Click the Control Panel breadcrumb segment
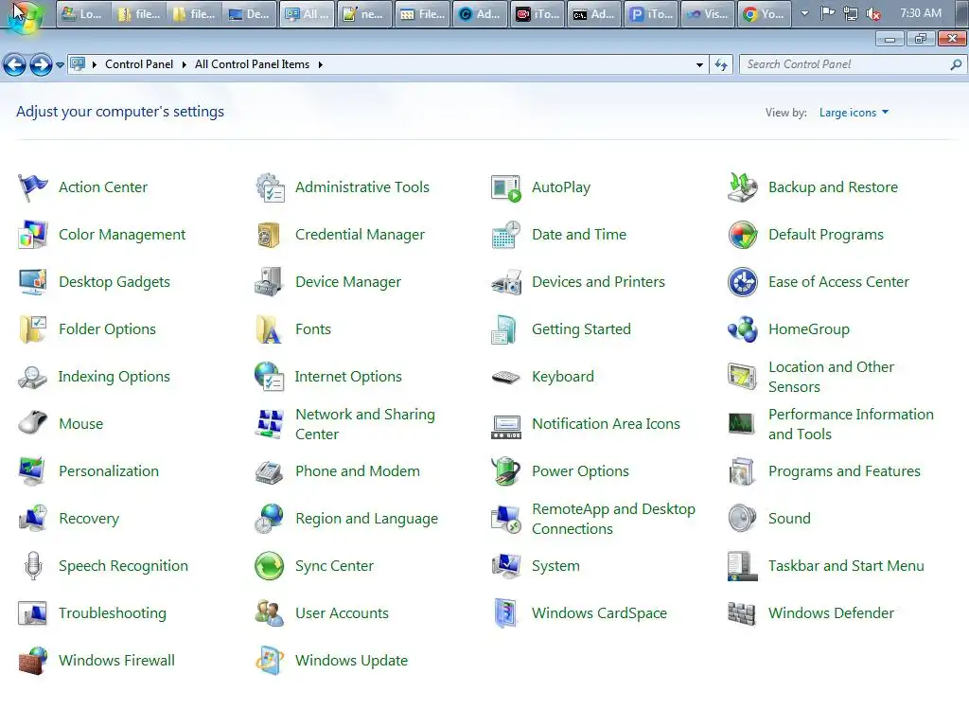 139,64
